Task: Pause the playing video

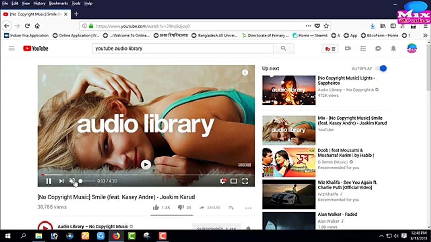Action: click(x=48, y=181)
